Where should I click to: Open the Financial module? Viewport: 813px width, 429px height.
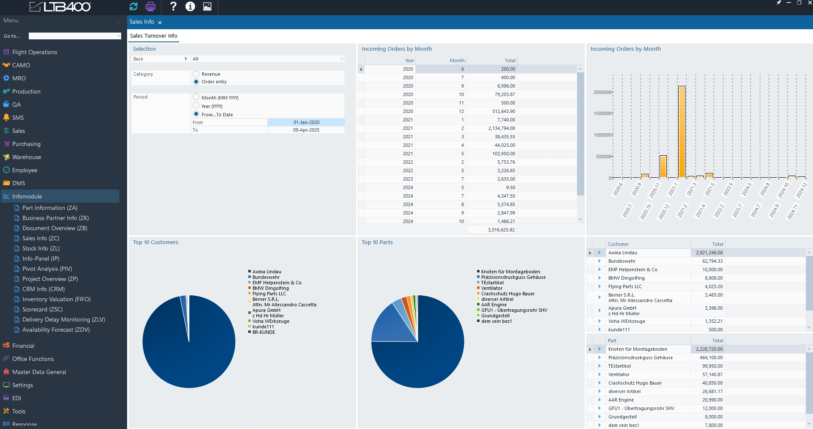pos(23,346)
